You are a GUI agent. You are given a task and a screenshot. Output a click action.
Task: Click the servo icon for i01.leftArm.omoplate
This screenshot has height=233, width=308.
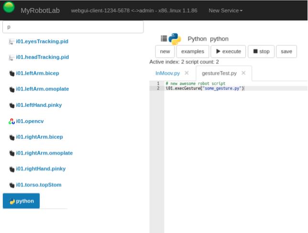point(12,90)
